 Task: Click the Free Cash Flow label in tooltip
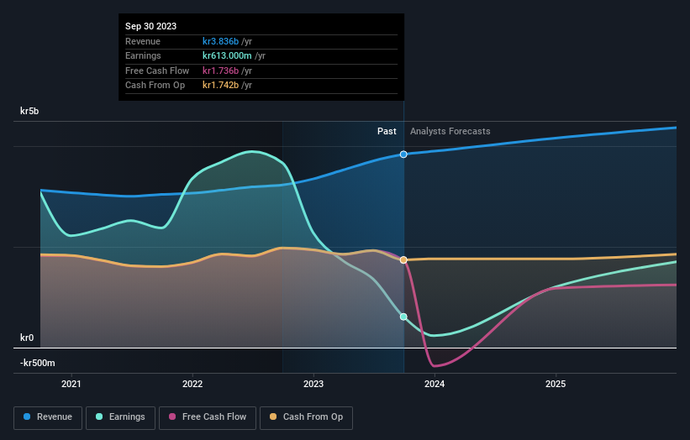pos(157,71)
